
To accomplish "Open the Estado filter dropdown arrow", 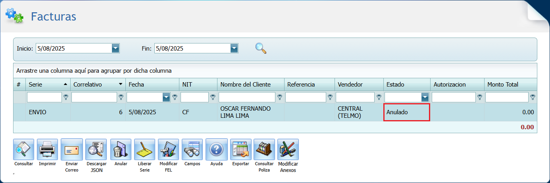I will [425, 97].
